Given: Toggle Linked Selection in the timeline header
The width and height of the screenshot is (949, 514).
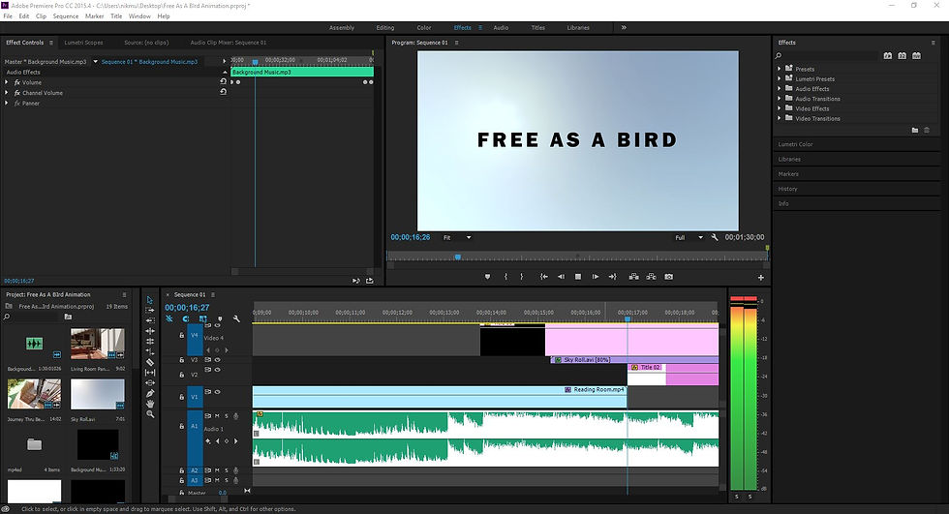Looking at the screenshot, I should click(202, 318).
